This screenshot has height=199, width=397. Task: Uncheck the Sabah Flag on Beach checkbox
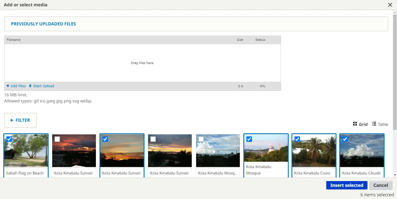pos(9,139)
